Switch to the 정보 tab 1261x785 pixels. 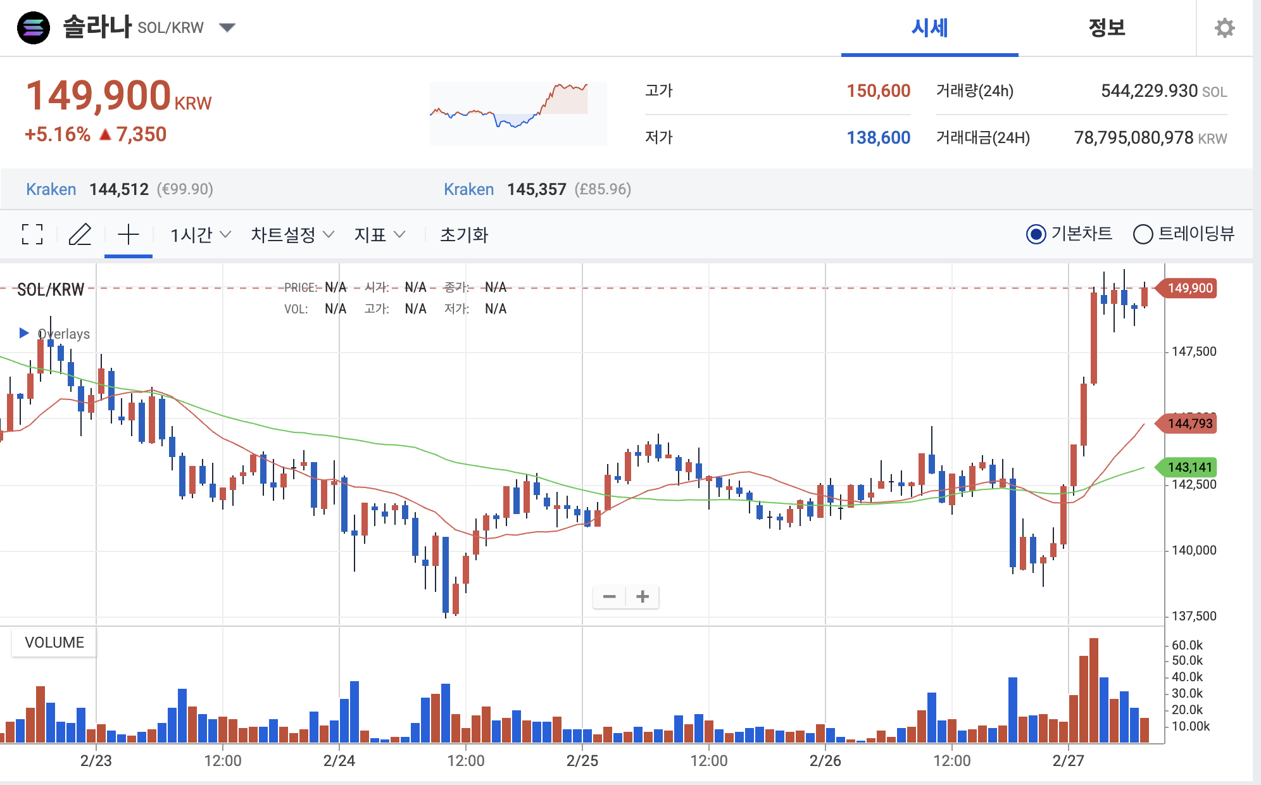click(1107, 28)
